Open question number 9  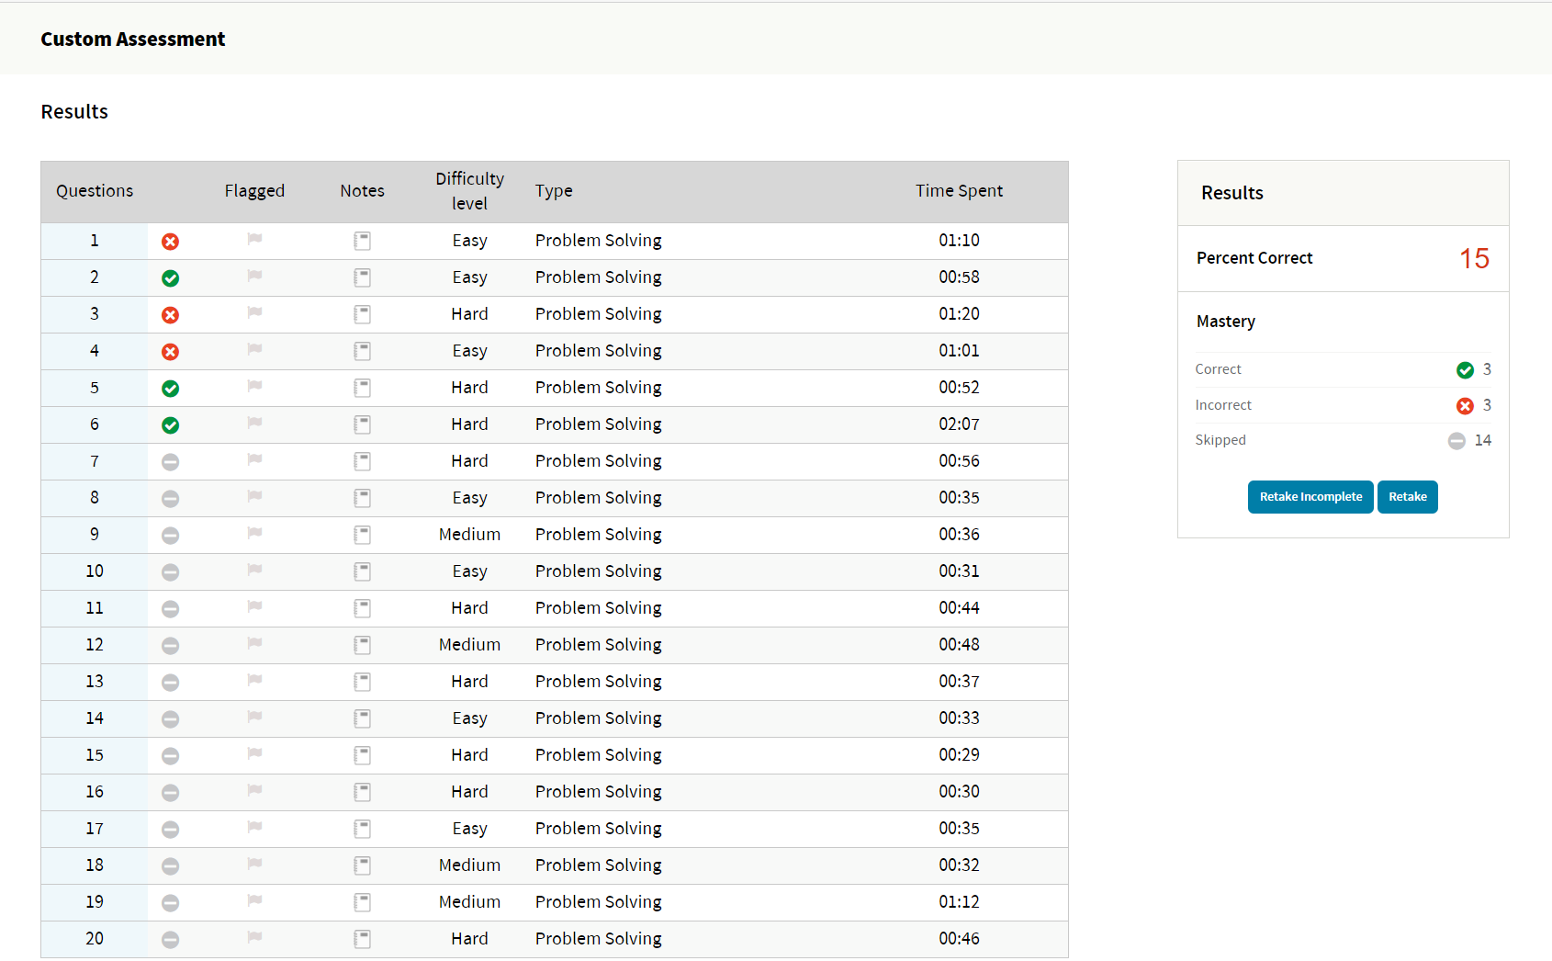pyautogui.click(x=95, y=535)
